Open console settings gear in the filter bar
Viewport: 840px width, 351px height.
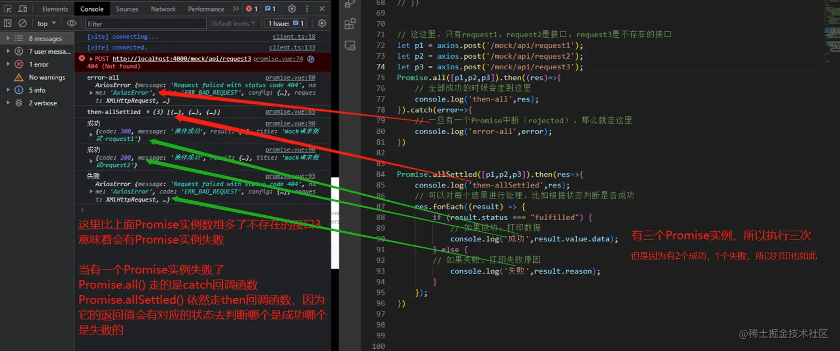point(322,23)
